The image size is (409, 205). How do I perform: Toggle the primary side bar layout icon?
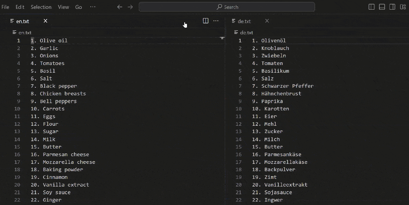pyautogui.click(x=372, y=7)
